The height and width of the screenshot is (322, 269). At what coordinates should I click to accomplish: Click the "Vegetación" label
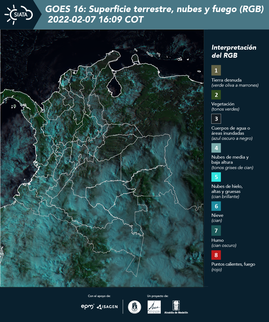tap(223, 104)
